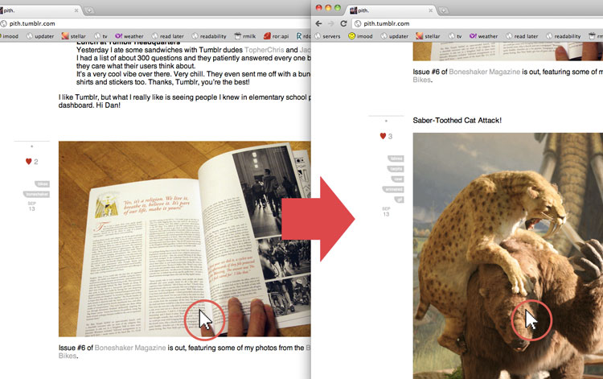This screenshot has height=379, width=603.
Task: Go back in the right browser window
Action: (x=318, y=23)
